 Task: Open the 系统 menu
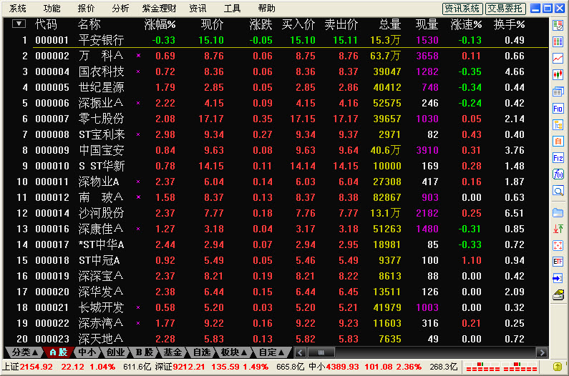coord(17,8)
